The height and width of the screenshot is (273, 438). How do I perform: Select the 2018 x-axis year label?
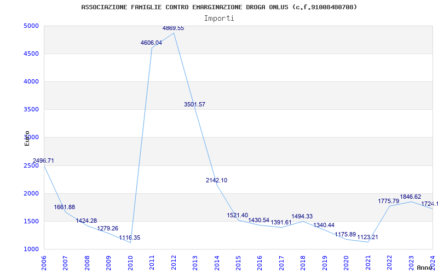(303, 263)
